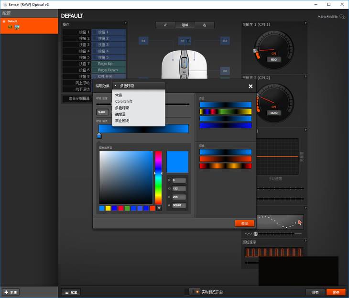This screenshot has height=298, width=349.
Task: Select the blue gradient stop marker under the bar
Action: coord(99,136)
